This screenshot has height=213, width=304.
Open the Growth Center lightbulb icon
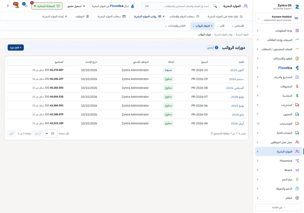point(297,179)
